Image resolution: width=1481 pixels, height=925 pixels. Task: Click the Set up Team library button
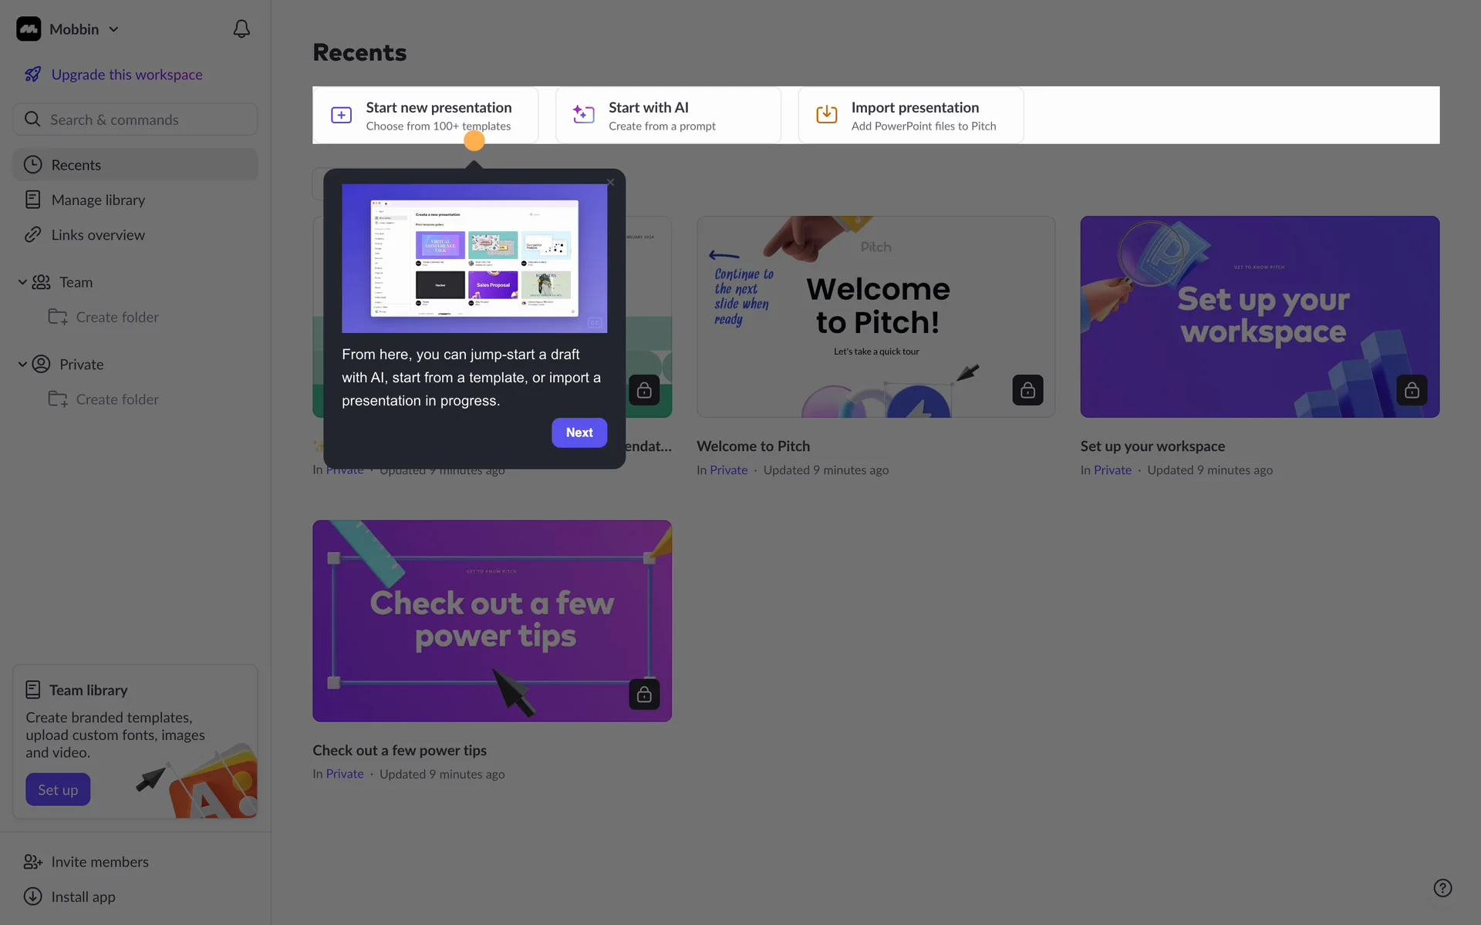(x=58, y=790)
